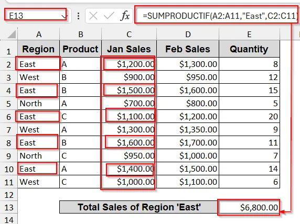Screen dimensions: 300x224
Task: Select Feb Sales cell $1,100.00
Action: 188,182
